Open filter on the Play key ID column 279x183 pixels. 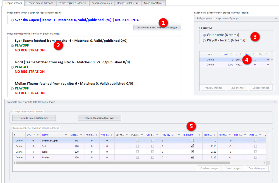[179, 135]
